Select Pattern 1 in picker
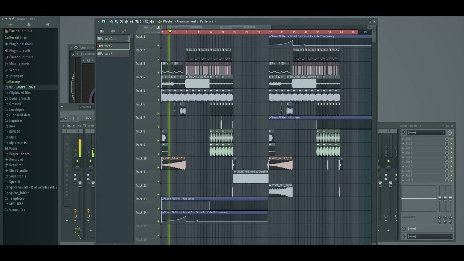Screen dimensions: 464x261 tap(113, 38)
